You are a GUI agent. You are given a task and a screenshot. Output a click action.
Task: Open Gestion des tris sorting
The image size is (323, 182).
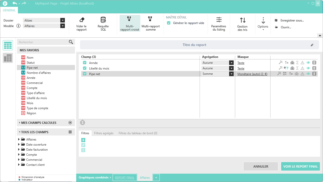click(x=242, y=20)
